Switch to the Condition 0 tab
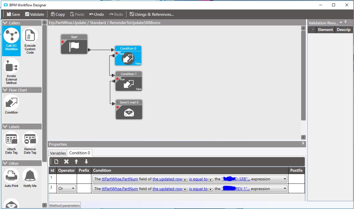 pos(80,153)
